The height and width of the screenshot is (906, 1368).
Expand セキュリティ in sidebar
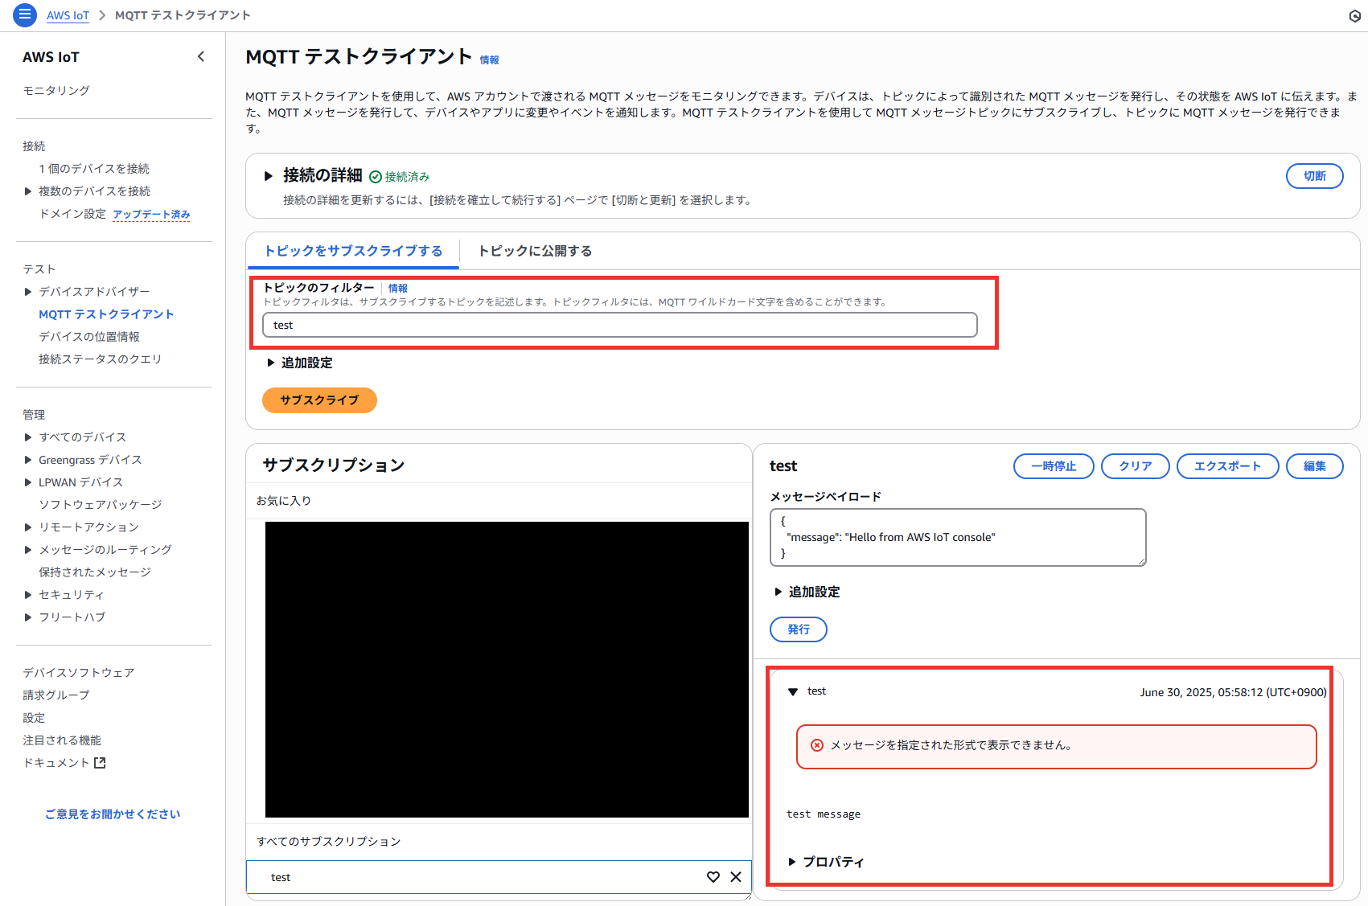point(28,595)
